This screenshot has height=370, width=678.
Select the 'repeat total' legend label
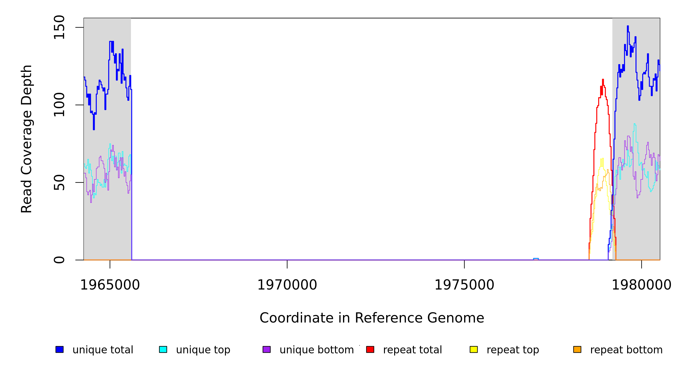(x=412, y=350)
